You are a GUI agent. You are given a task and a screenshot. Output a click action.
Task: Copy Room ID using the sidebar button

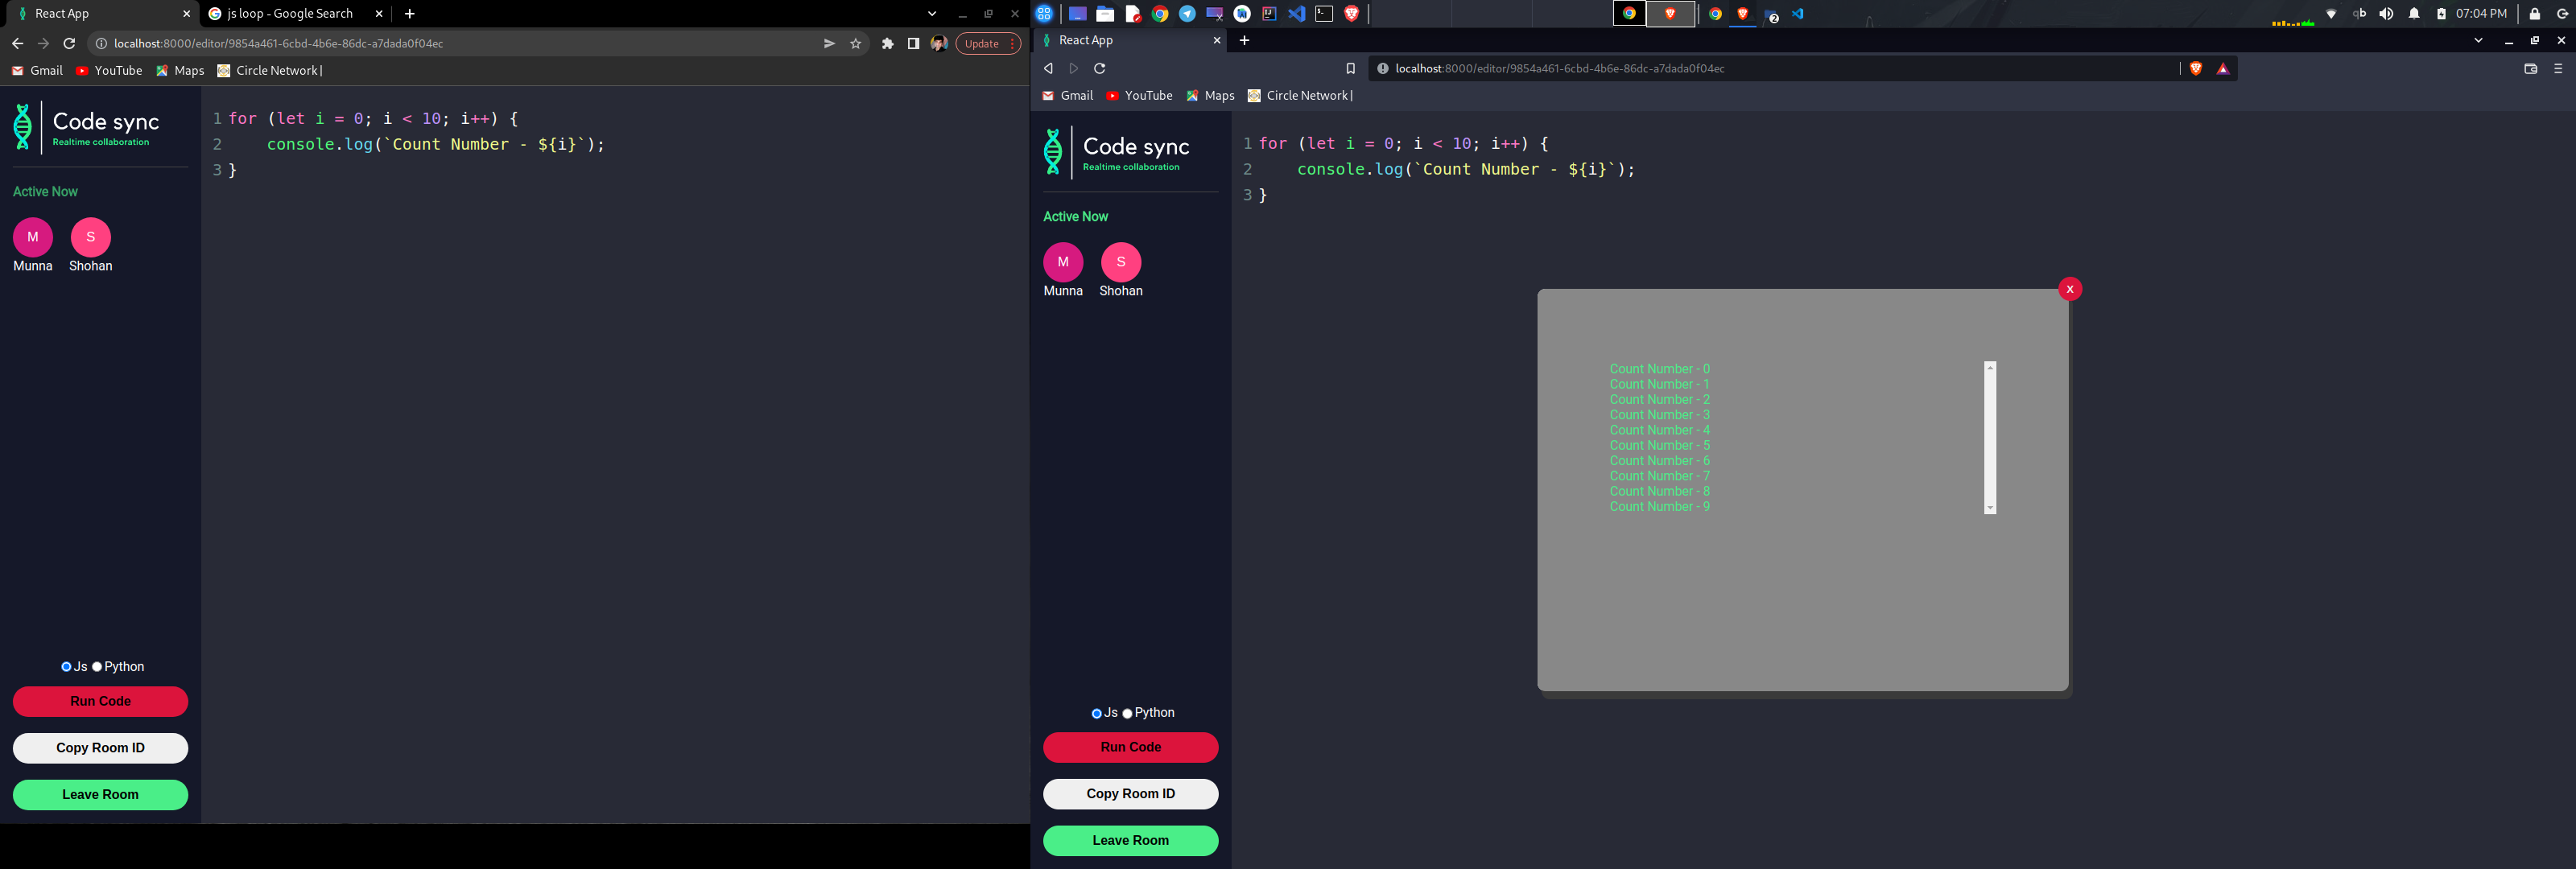coord(100,748)
